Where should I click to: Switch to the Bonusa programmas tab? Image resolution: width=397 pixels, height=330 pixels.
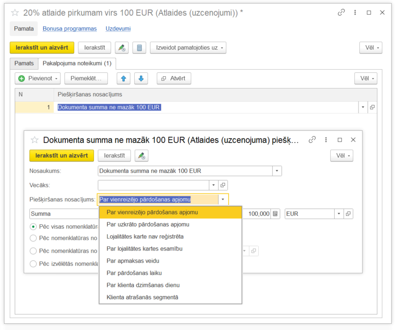pos(69,29)
